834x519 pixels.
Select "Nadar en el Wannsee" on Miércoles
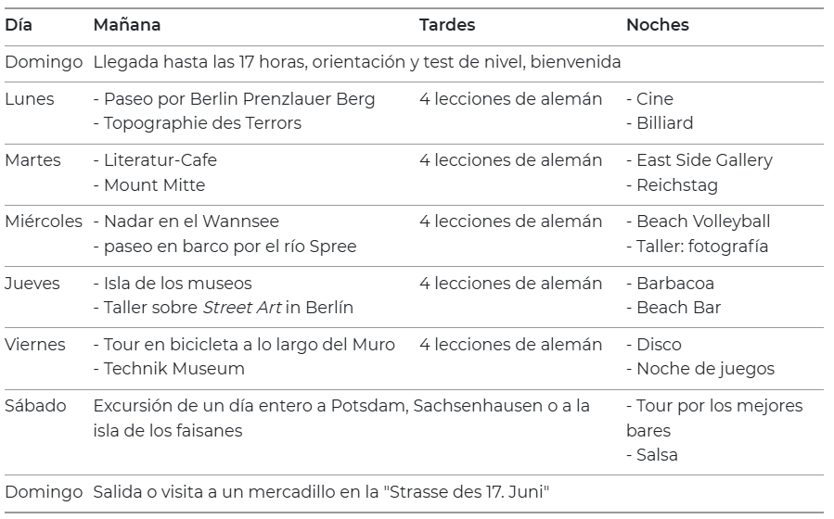click(191, 222)
